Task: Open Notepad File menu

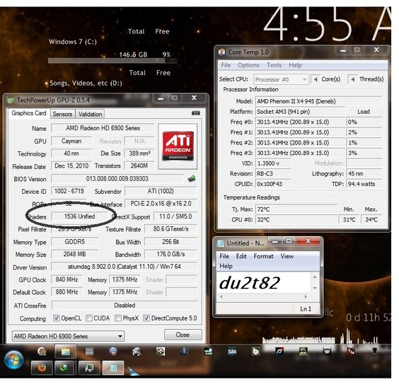Action: point(224,256)
